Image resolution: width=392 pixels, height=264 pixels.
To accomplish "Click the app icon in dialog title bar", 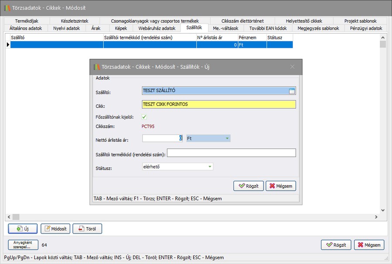I will click(97, 67).
